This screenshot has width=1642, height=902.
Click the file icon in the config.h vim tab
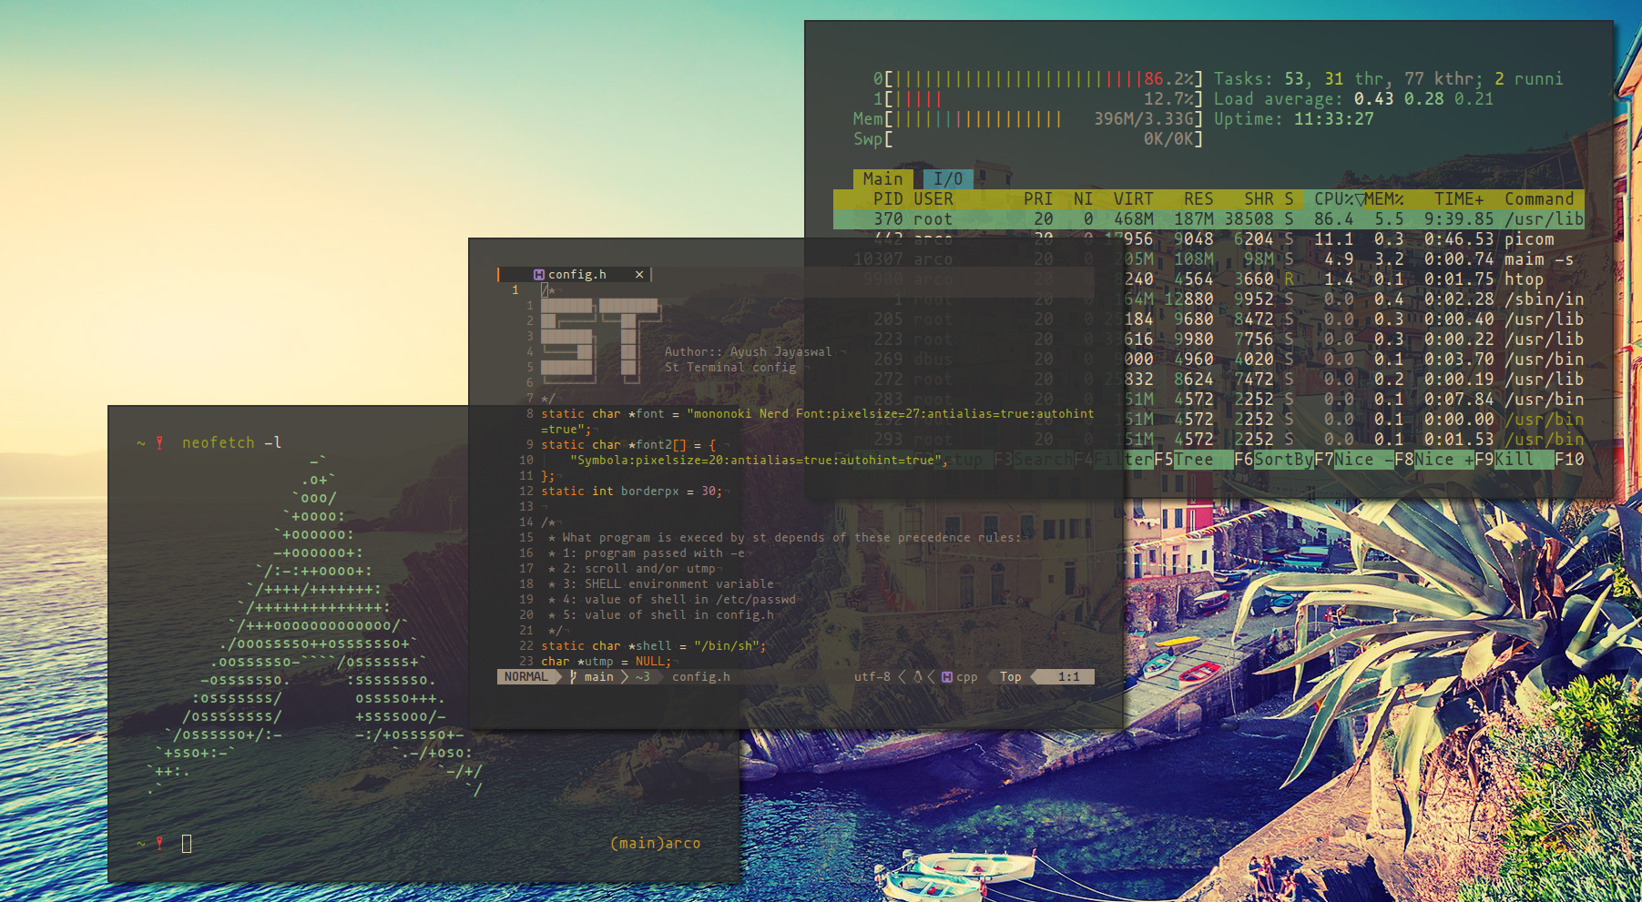click(x=539, y=274)
